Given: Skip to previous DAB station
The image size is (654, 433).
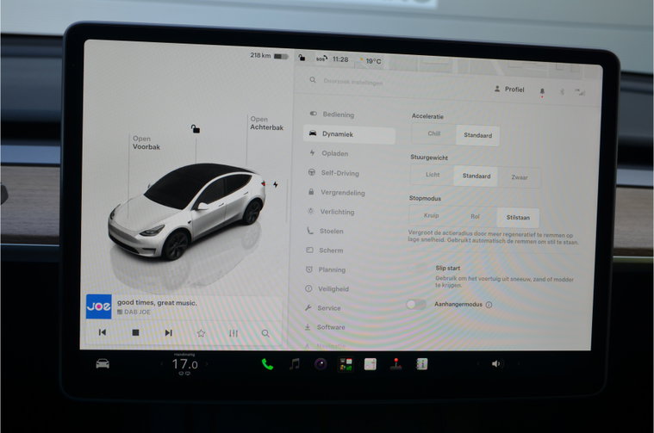Looking at the screenshot, I should pyautogui.click(x=103, y=332).
